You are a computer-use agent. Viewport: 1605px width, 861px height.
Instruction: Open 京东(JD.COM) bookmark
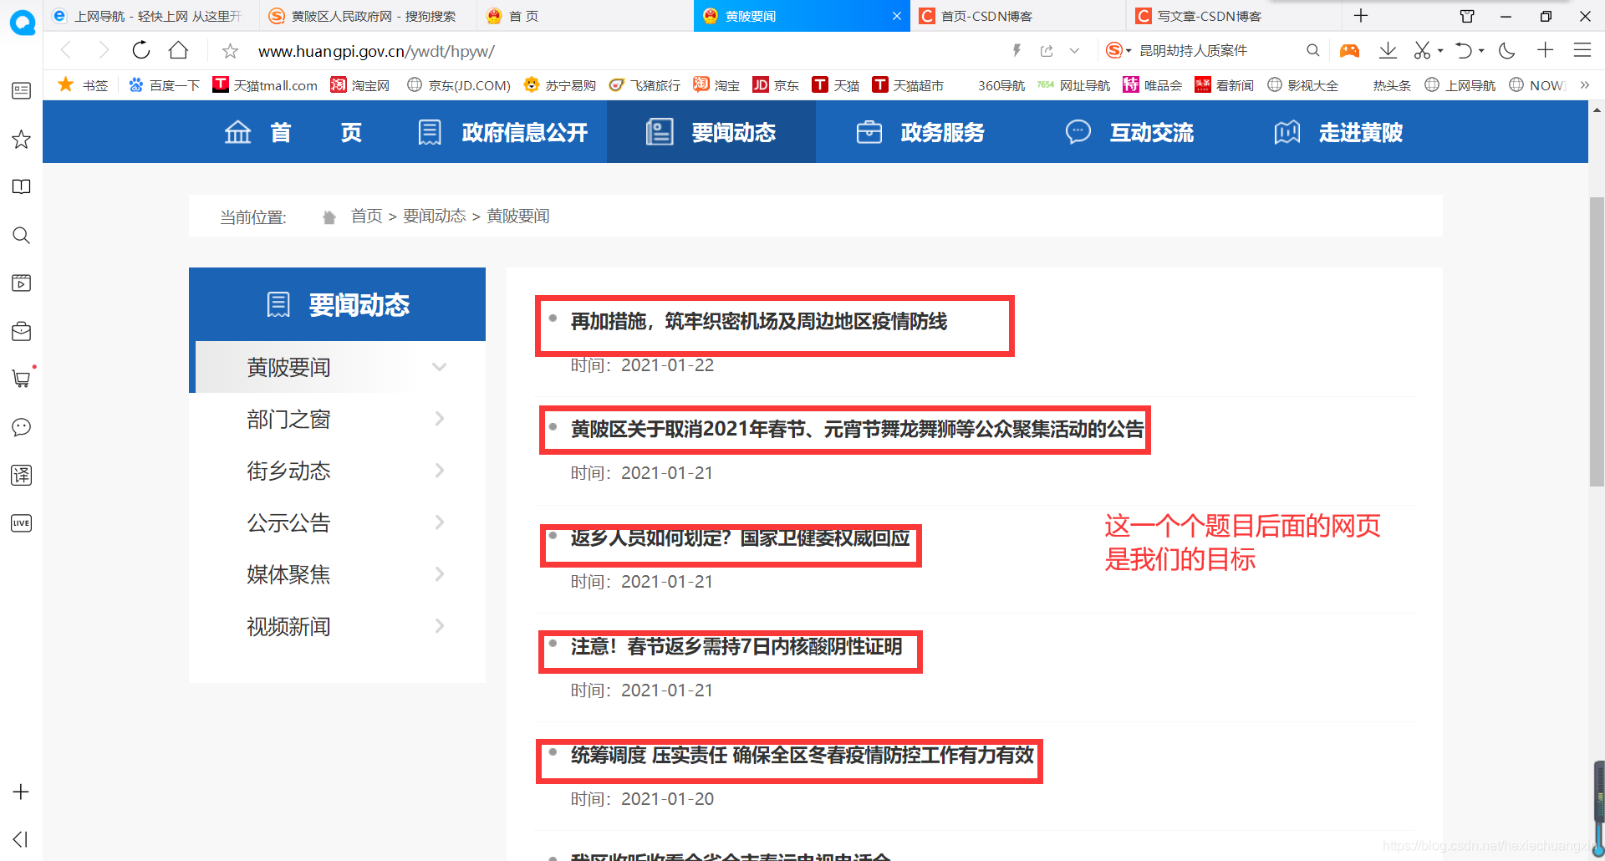pyautogui.click(x=459, y=85)
